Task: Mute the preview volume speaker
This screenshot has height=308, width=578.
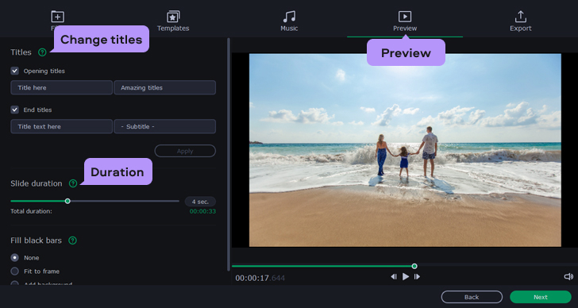Action: point(568,277)
